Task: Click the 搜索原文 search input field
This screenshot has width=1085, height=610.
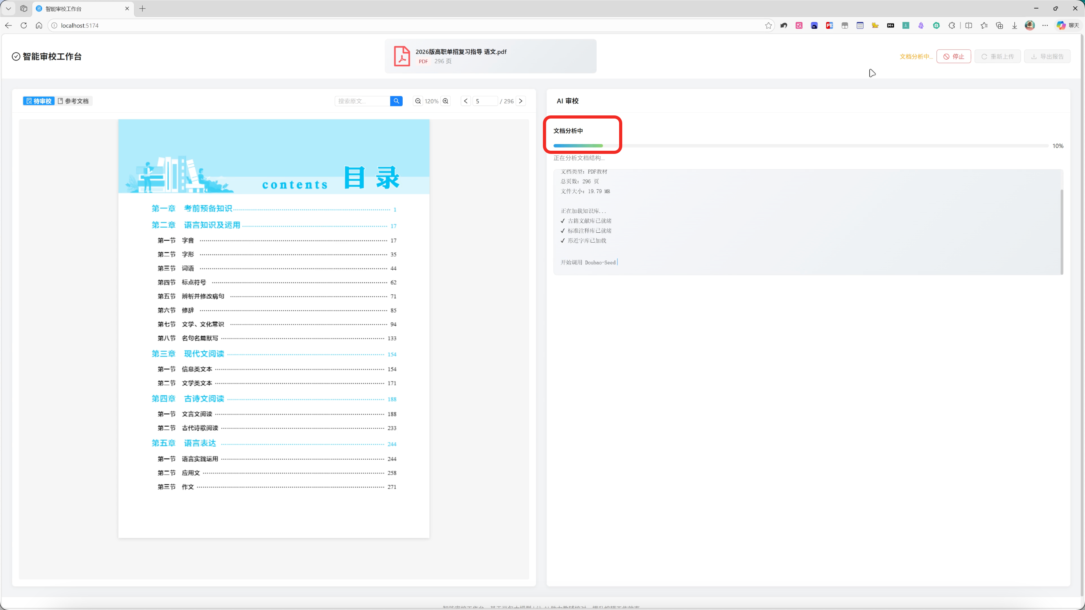Action: click(362, 101)
